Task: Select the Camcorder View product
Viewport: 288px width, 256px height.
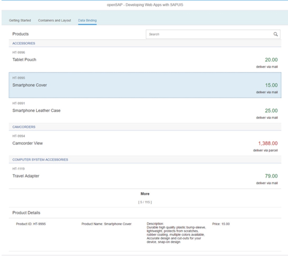Action: coord(145,143)
